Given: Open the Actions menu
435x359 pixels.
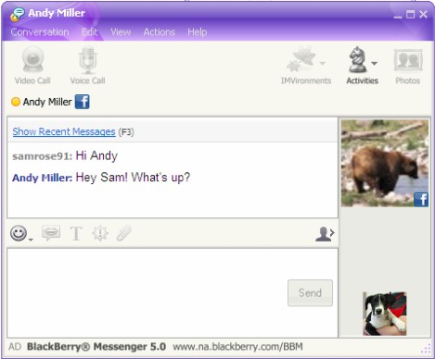Looking at the screenshot, I should pos(160,32).
